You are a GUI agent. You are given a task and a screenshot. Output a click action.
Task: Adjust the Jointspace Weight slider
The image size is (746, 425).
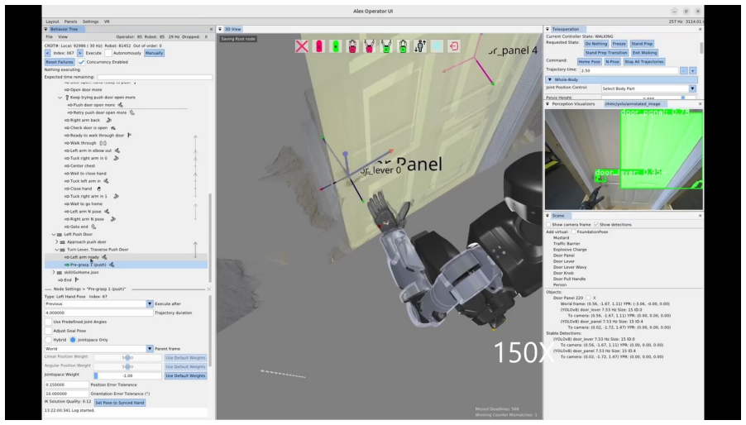(127, 375)
